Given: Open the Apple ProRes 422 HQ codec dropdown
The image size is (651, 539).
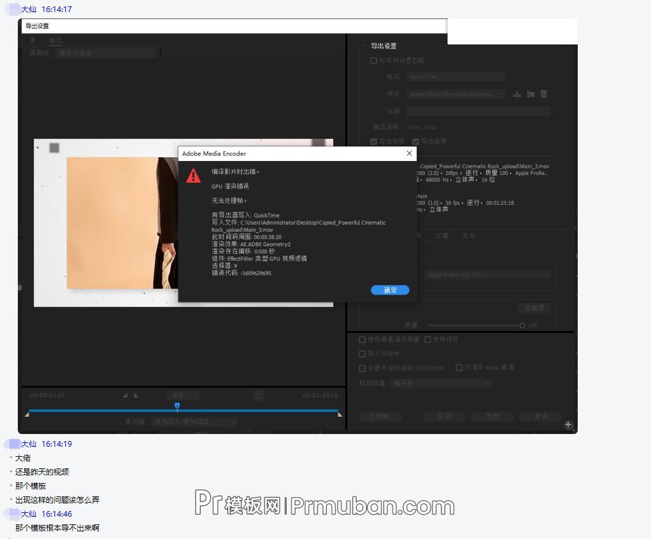Looking at the screenshot, I should point(487,274).
